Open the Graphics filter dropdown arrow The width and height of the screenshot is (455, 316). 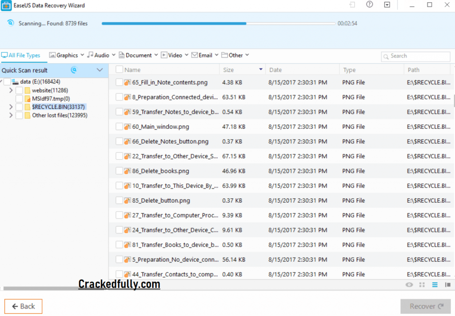click(x=82, y=55)
